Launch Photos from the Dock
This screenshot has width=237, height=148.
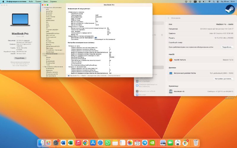(x=130, y=143)
